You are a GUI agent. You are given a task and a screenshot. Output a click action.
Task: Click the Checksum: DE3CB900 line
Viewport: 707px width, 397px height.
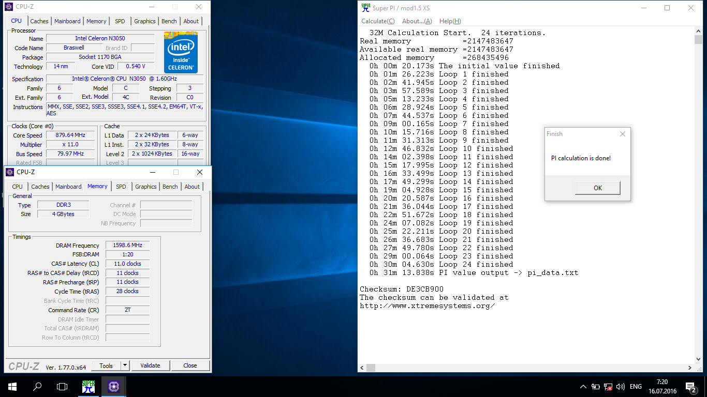pos(402,289)
